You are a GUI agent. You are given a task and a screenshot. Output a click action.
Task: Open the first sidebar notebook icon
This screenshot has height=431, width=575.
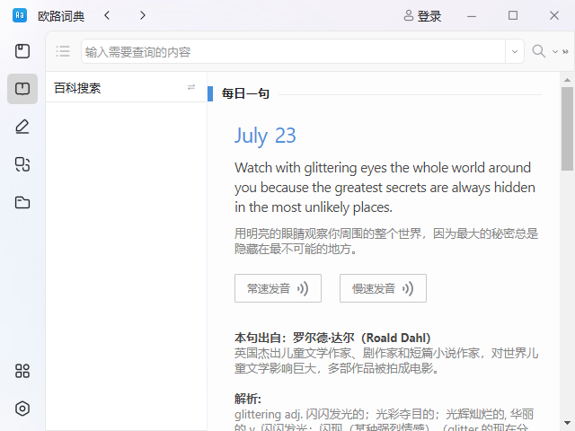tap(22, 51)
